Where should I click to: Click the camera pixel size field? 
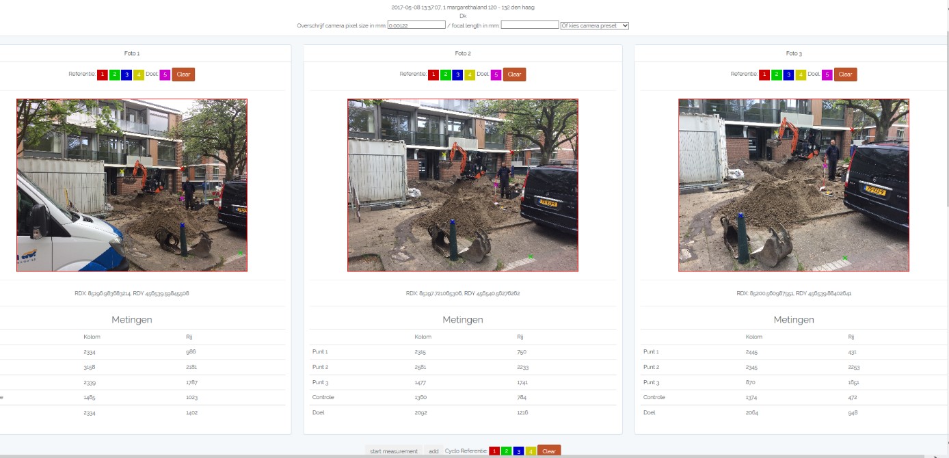tap(416, 25)
